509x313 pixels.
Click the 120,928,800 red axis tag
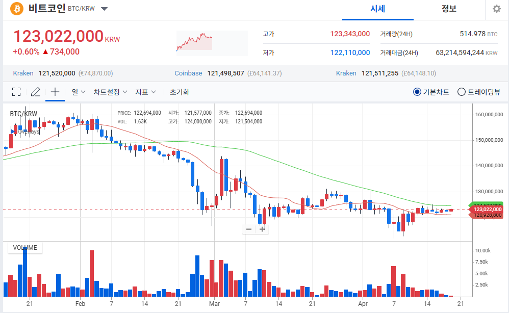click(x=487, y=215)
